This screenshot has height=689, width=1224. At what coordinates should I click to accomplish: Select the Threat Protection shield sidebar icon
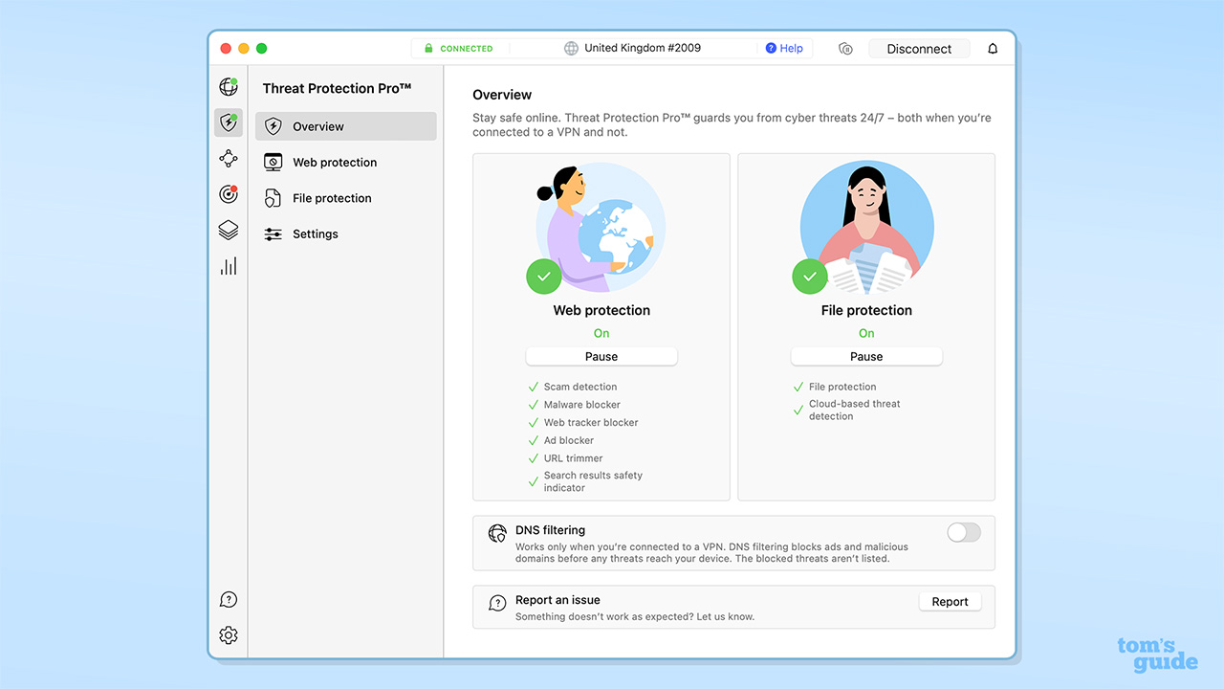coord(228,122)
